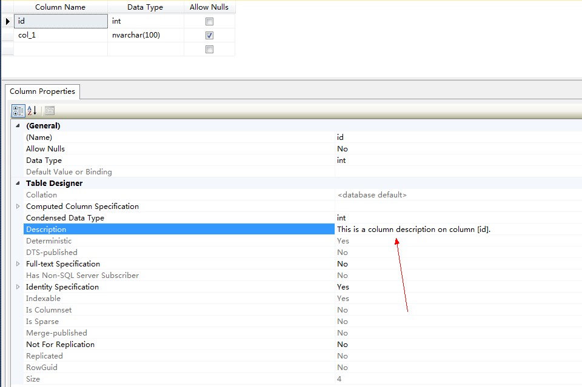Collapse the (General) property group

(18, 125)
